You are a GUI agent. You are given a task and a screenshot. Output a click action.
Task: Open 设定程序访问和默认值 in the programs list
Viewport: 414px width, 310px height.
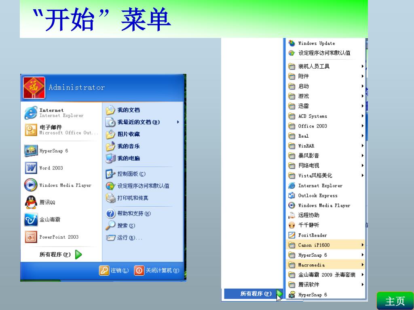[x=320, y=53]
